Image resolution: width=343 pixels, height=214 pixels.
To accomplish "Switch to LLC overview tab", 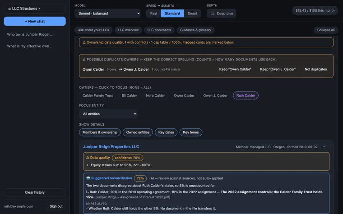I will pyautogui.click(x=128, y=30).
